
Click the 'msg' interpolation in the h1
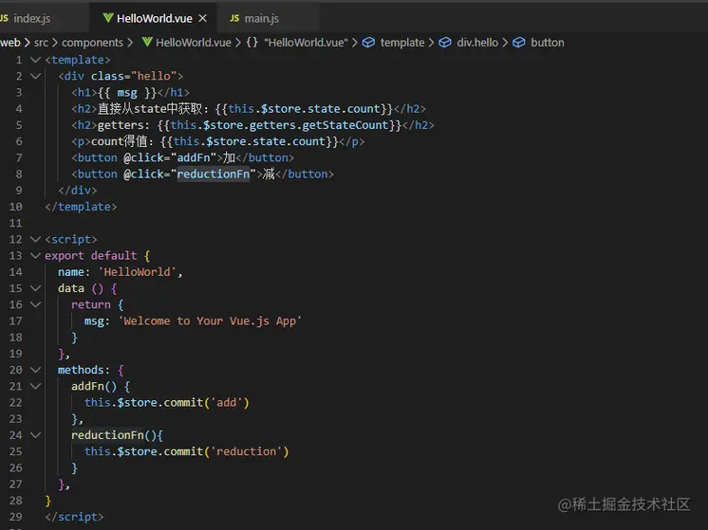127,93
